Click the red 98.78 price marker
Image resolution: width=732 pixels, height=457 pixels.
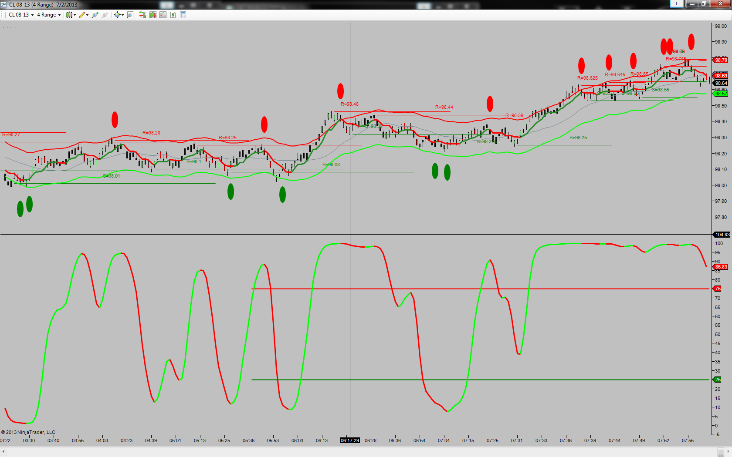(721, 60)
